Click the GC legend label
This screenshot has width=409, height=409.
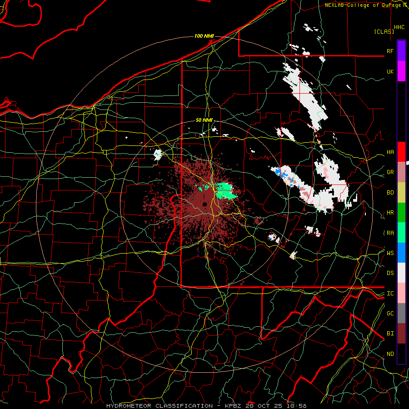pyautogui.click(x=390, y=313)
